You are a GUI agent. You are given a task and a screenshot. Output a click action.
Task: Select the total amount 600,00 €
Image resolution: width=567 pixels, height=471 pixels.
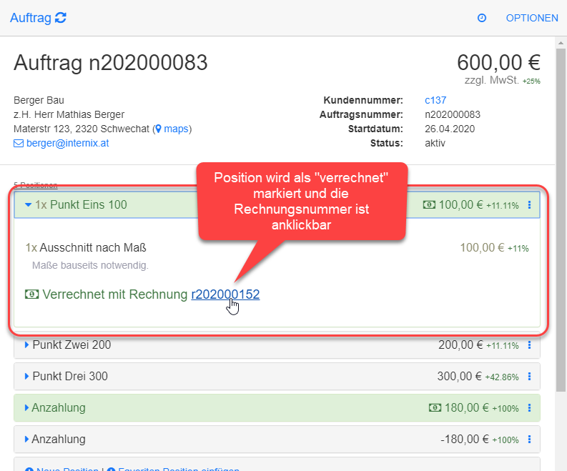click(x=498, y=62)
